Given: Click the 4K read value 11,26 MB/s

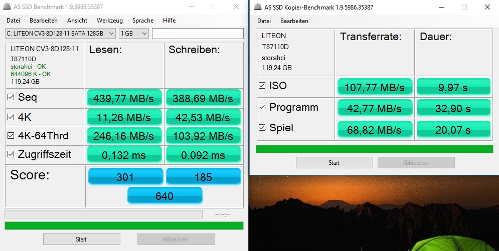Looking at the screenshot, I should (124, 118).
